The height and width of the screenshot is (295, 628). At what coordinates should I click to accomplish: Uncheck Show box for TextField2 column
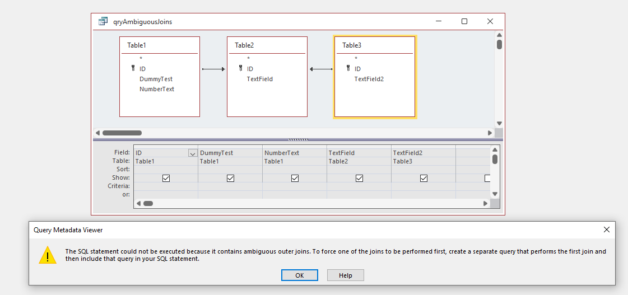424,178
